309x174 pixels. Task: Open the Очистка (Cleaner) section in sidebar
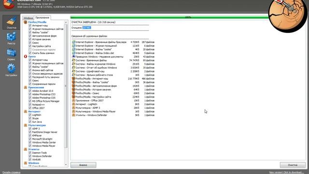[x=11, y=22]
